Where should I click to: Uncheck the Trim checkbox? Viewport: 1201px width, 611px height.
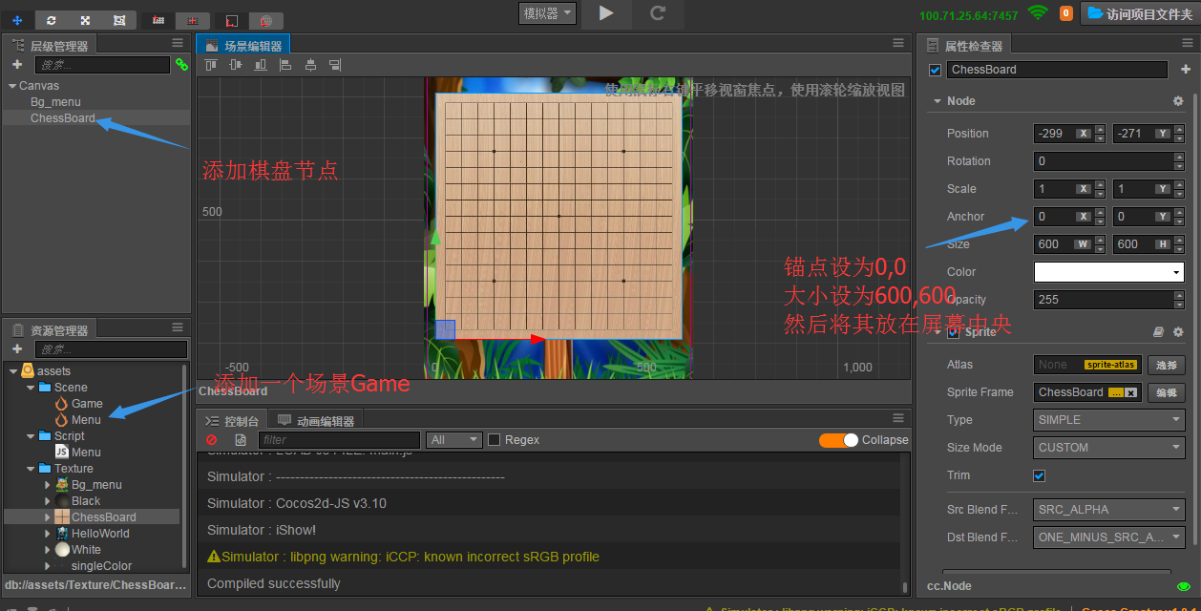coord(1040,475)
